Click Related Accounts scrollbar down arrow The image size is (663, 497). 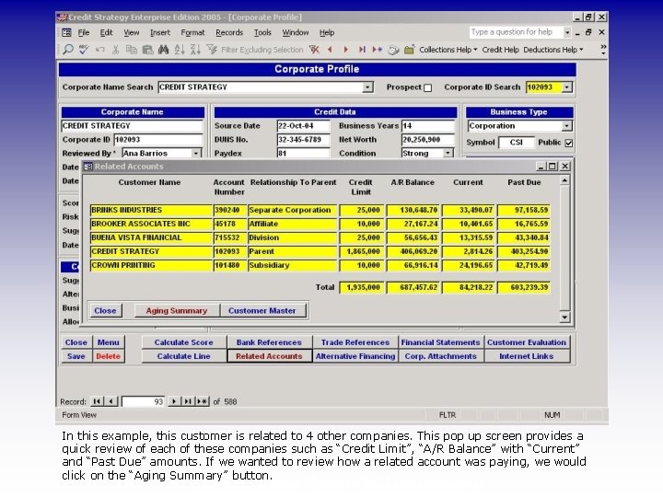(564, 317)
